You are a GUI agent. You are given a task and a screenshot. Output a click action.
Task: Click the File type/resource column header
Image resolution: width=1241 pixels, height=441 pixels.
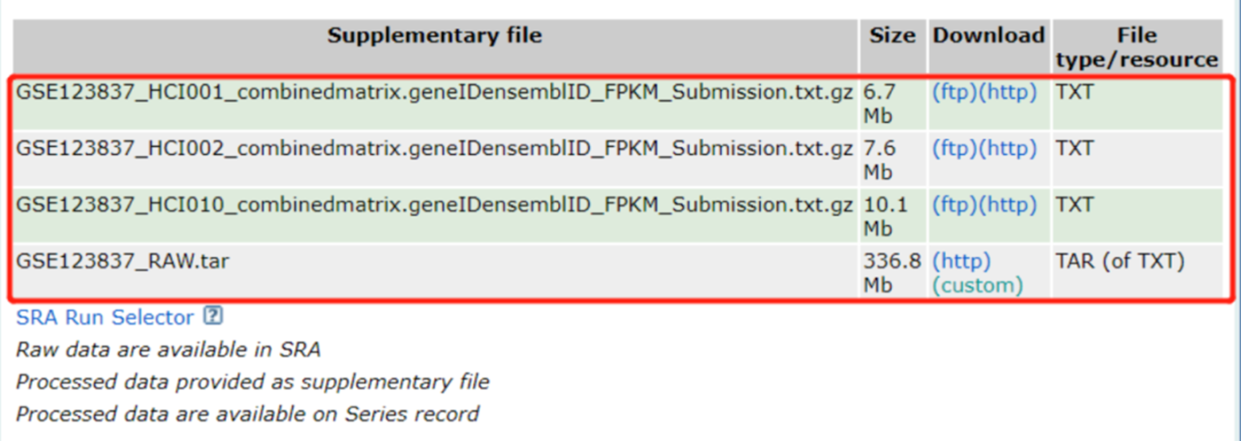click(x=1137, y=47)
